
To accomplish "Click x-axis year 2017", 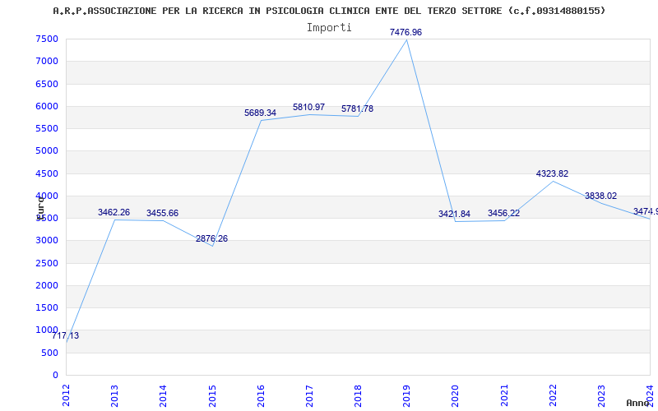I will pos(309,395).
